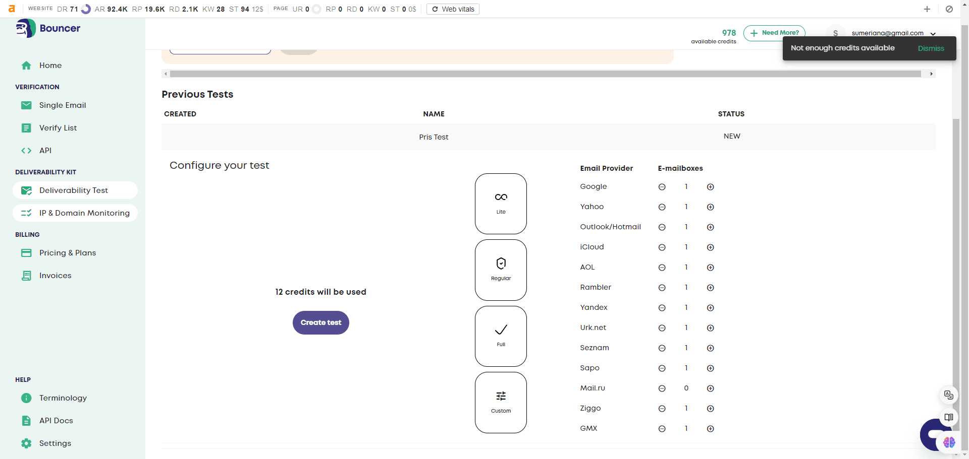This screenshot has width=969, height=459.
Task: Increase AOL mailboxes count
Action: pos(711,268)
